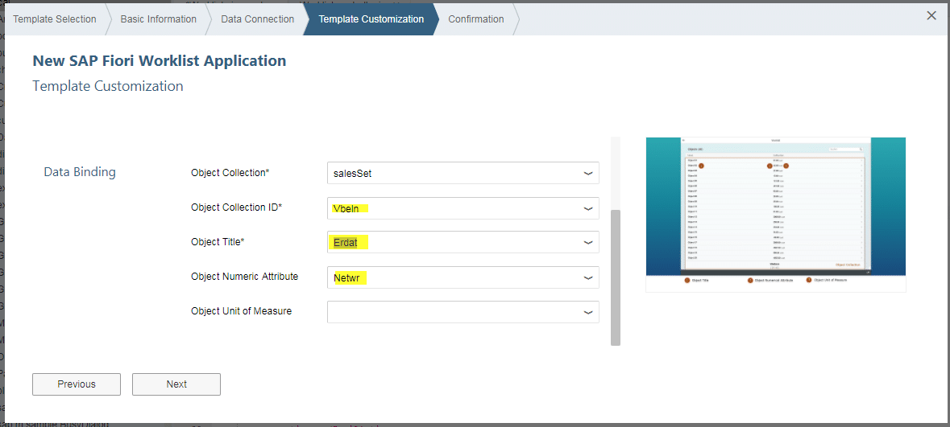The image size is (950, 427).
Task: Switch to the Basic Information step
Action: (x=158, y=19)
